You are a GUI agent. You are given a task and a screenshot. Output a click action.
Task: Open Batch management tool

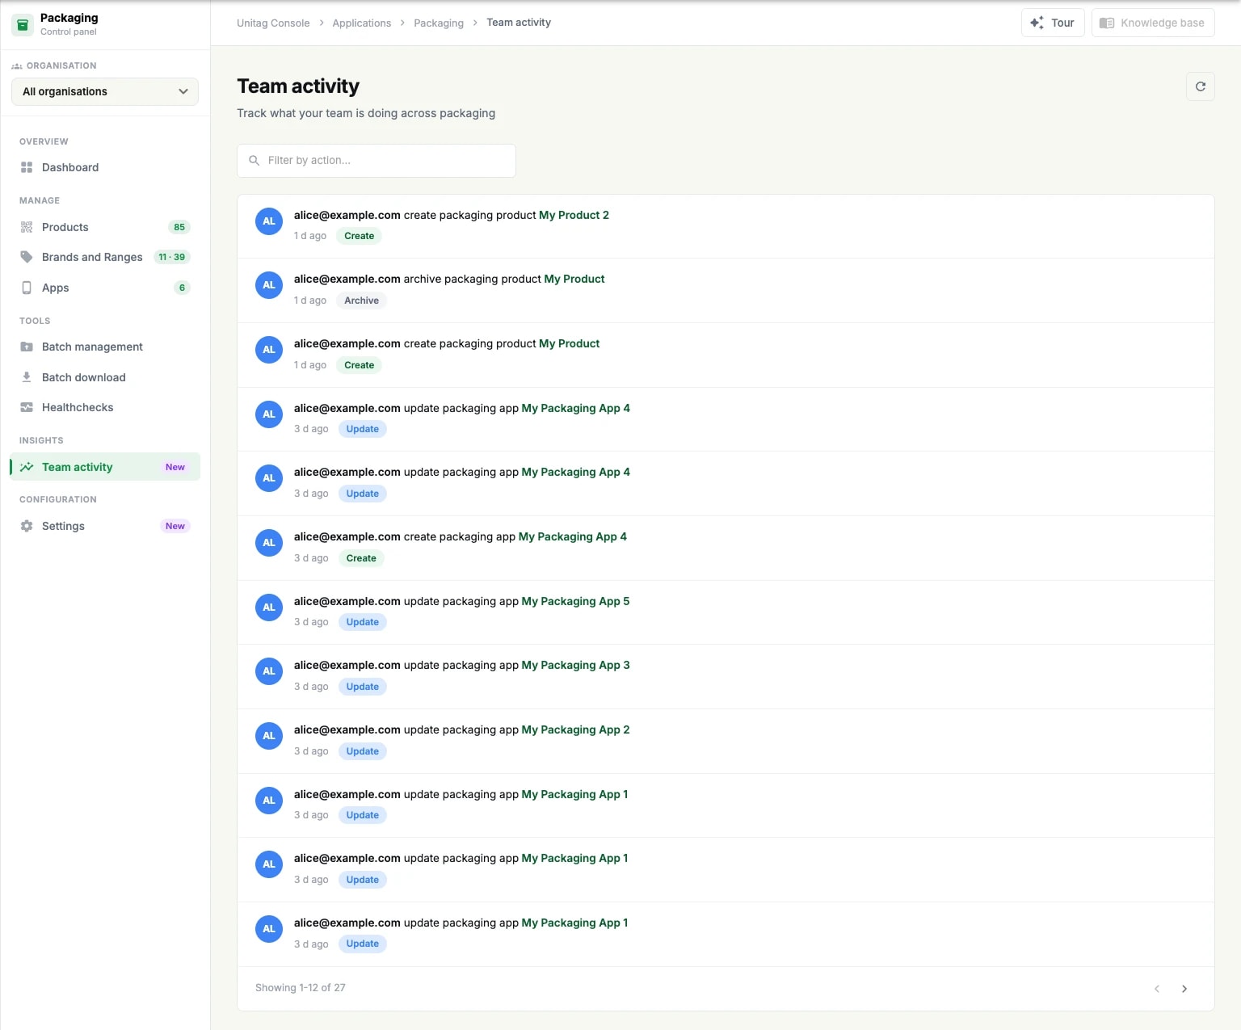click(x=105, y=347)
